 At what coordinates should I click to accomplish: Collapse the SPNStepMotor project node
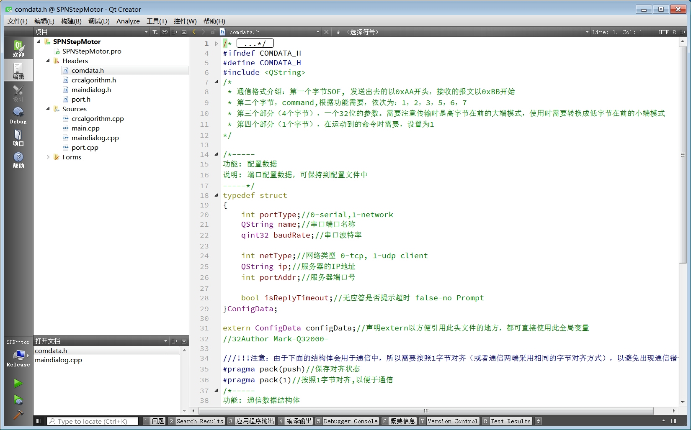pos(39,41)
